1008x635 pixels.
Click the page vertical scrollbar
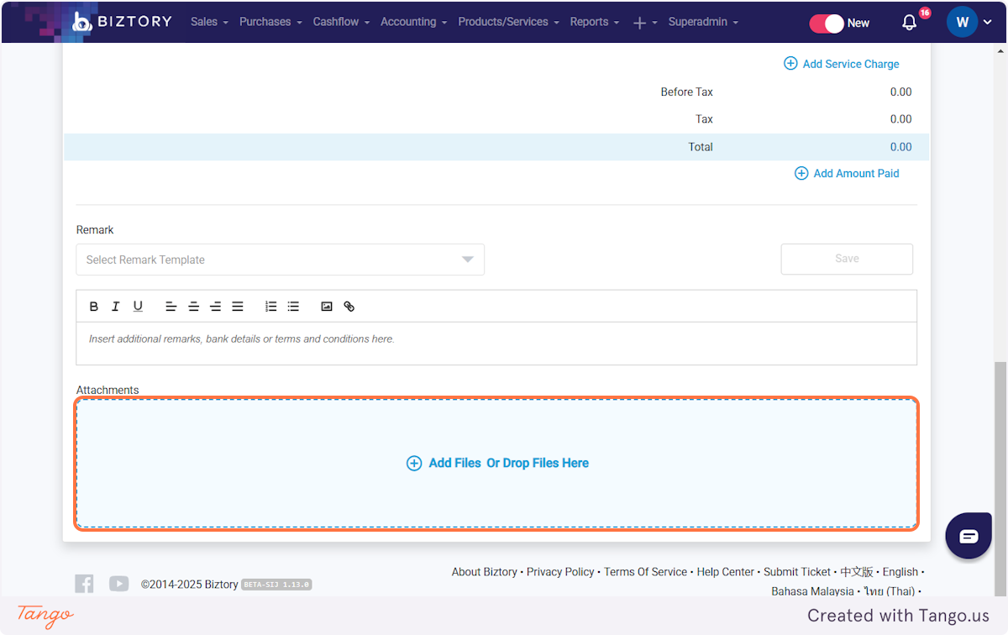1000,479
